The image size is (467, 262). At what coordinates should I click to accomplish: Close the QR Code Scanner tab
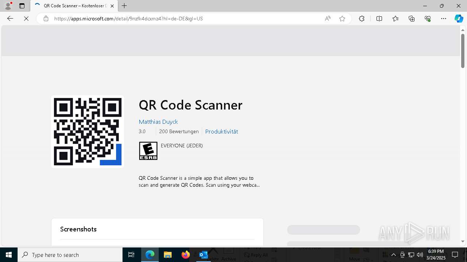pos(112,6)
